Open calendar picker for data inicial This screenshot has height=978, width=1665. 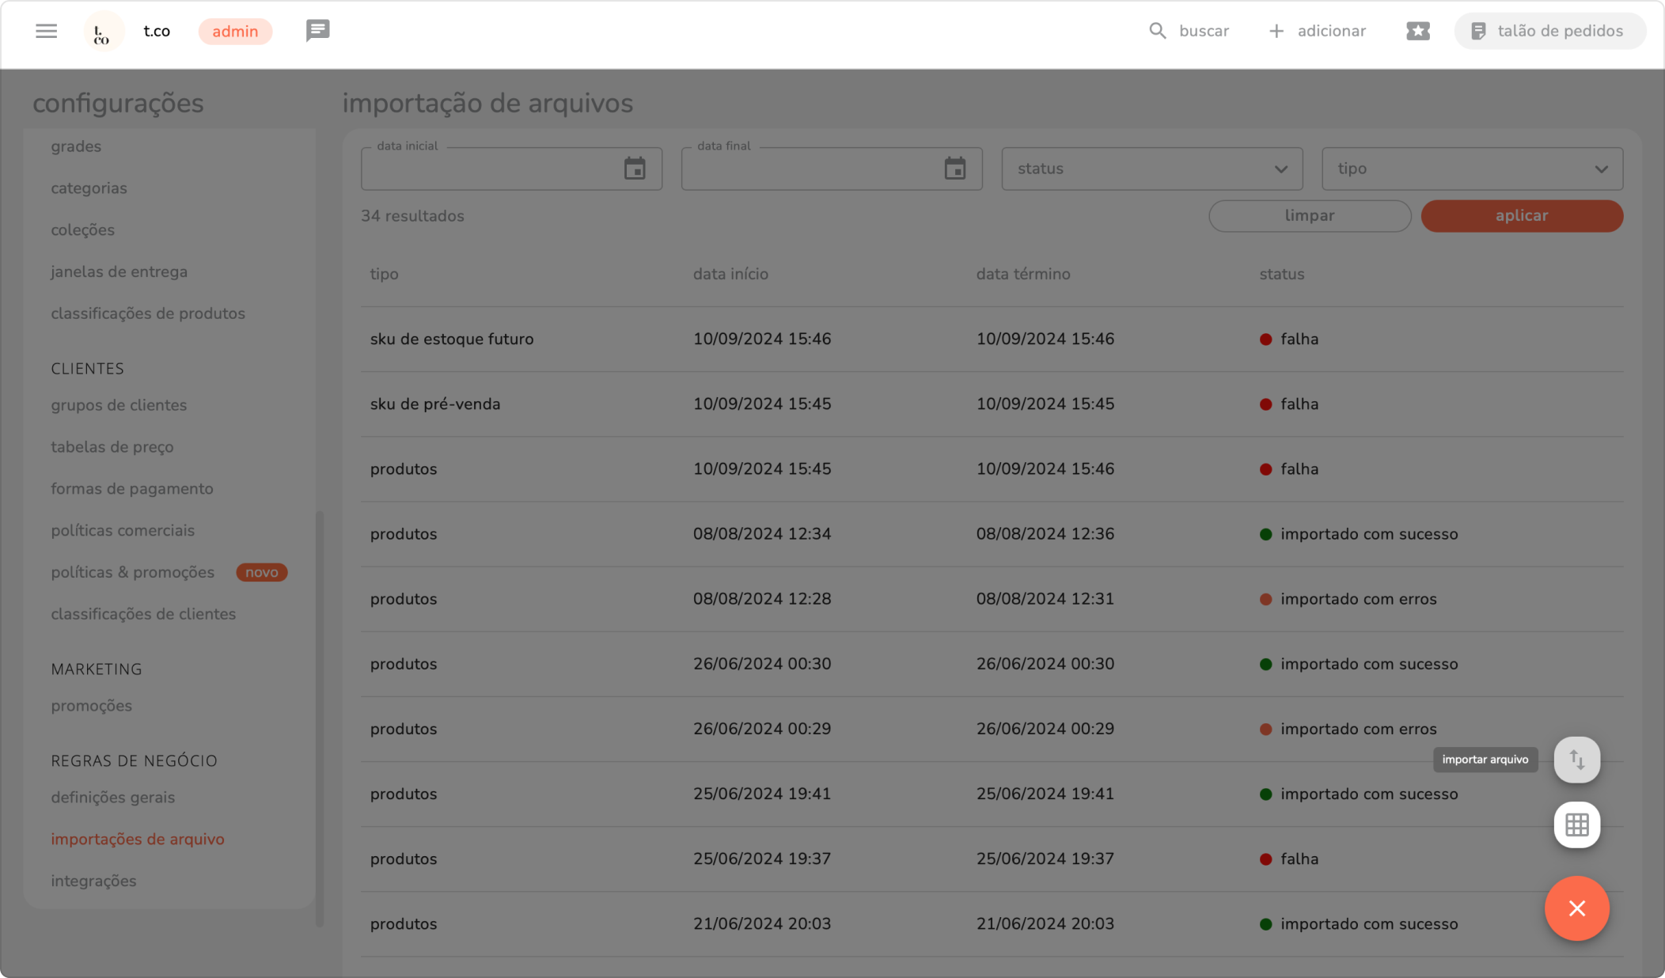pyautogui.click(x=635, y=169)
